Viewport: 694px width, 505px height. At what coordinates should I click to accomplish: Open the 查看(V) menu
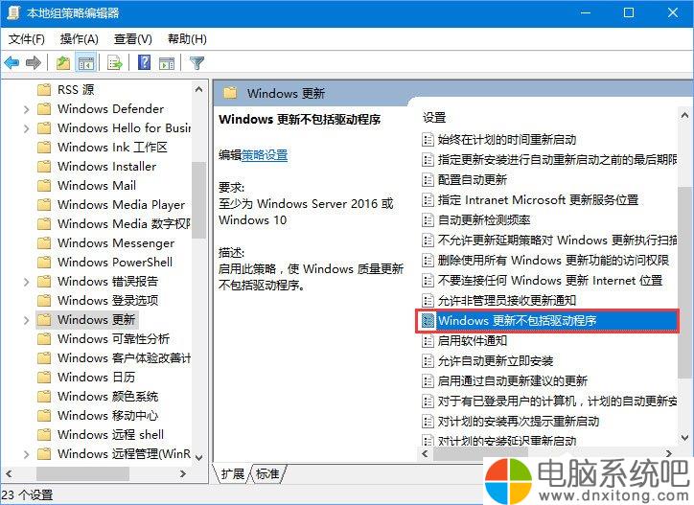tap(133, 39)
